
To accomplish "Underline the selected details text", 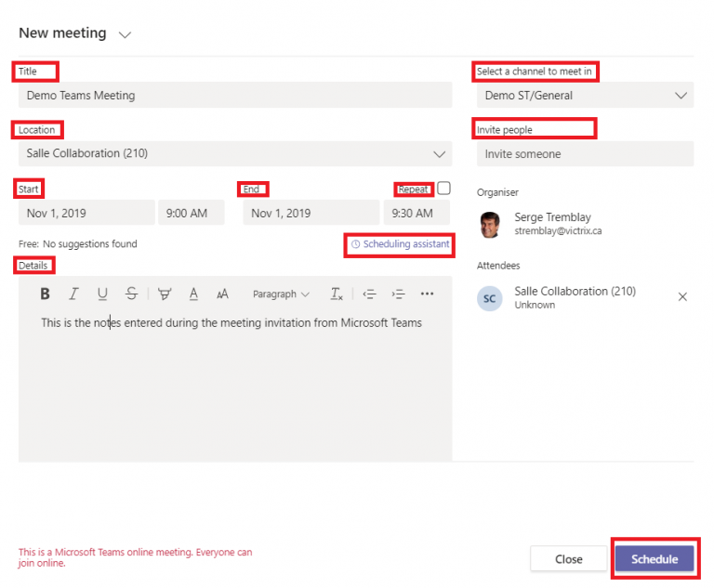I will point(102,294).
